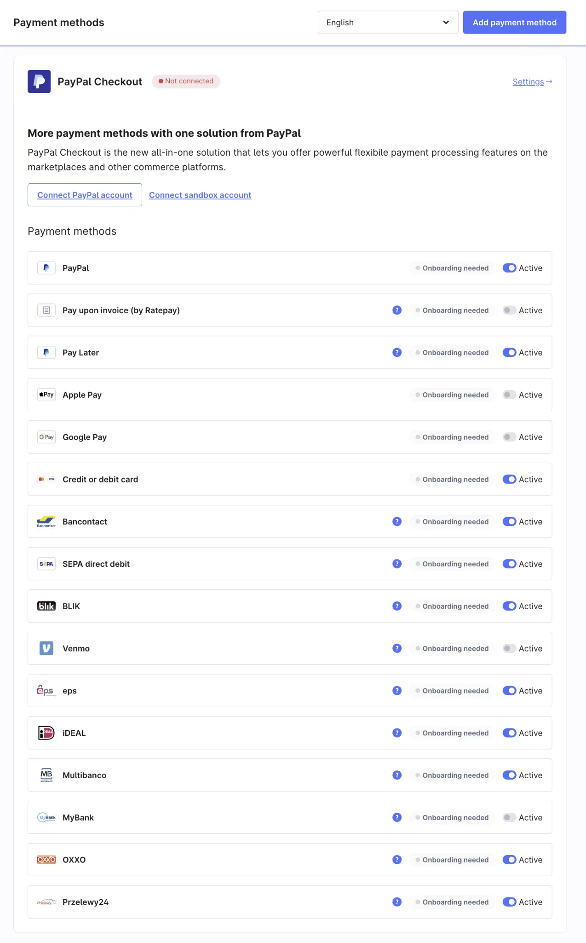
Task: Open the English language dropdown
Action: pyautogui.click(x=388, y=23)
